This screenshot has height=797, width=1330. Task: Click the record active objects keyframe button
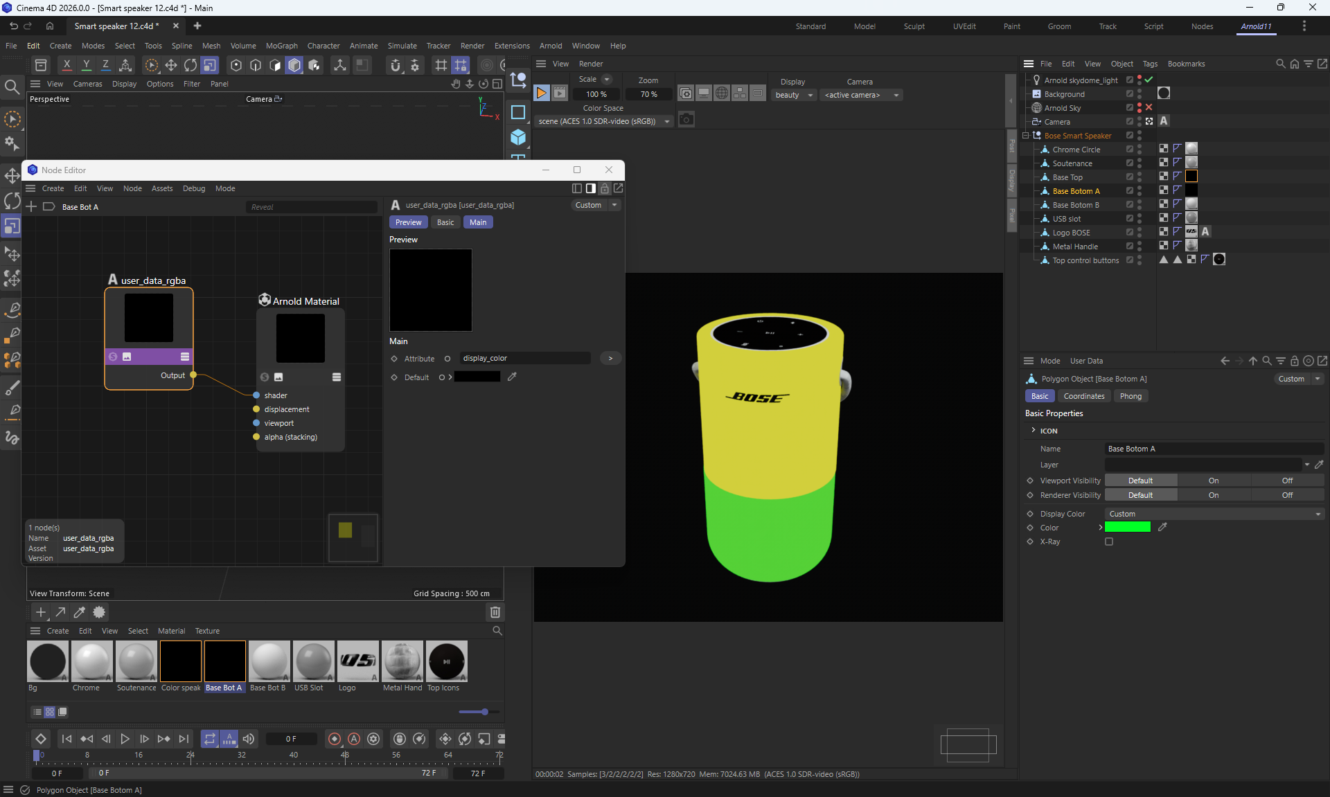(335, 739)
